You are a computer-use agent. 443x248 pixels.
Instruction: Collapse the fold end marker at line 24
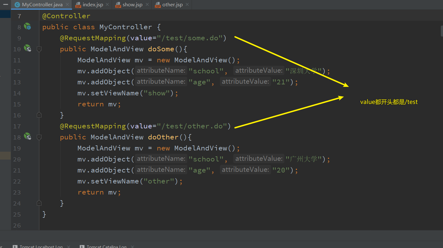tap(39, 203)
